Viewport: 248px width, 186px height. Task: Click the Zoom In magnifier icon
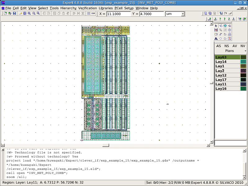coord(29,14)
